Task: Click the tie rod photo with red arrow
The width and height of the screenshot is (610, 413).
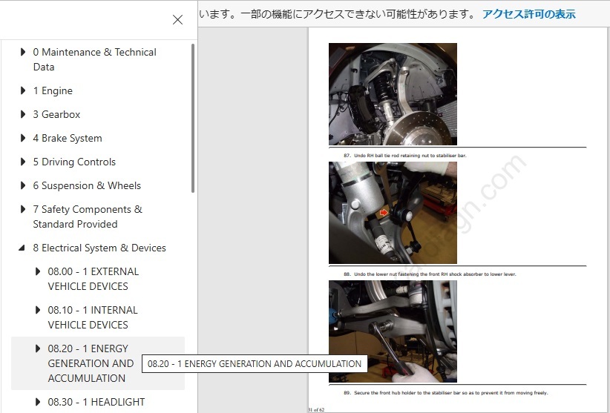Action: coord(393,213)
